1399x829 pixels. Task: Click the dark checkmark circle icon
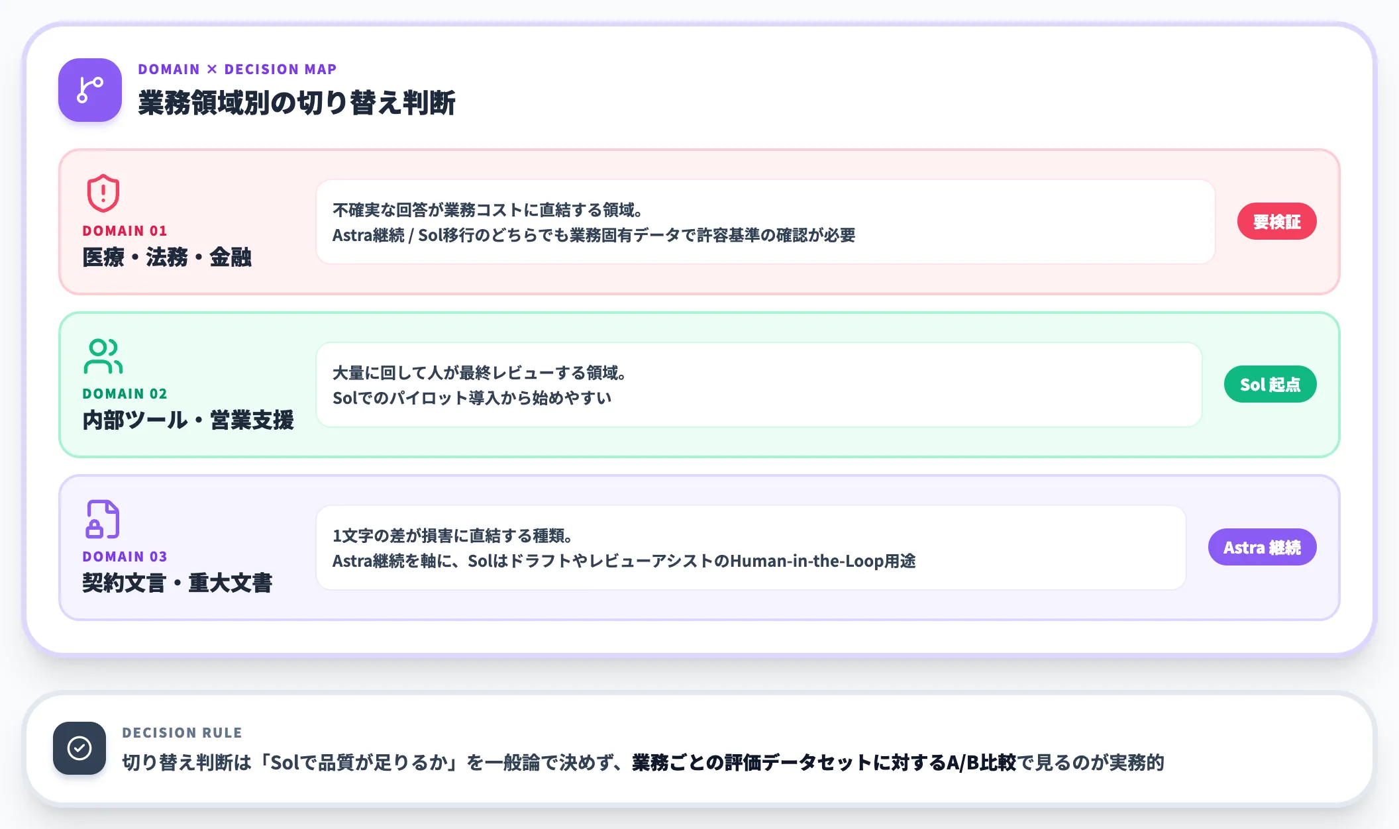click(x=79, y=748)
